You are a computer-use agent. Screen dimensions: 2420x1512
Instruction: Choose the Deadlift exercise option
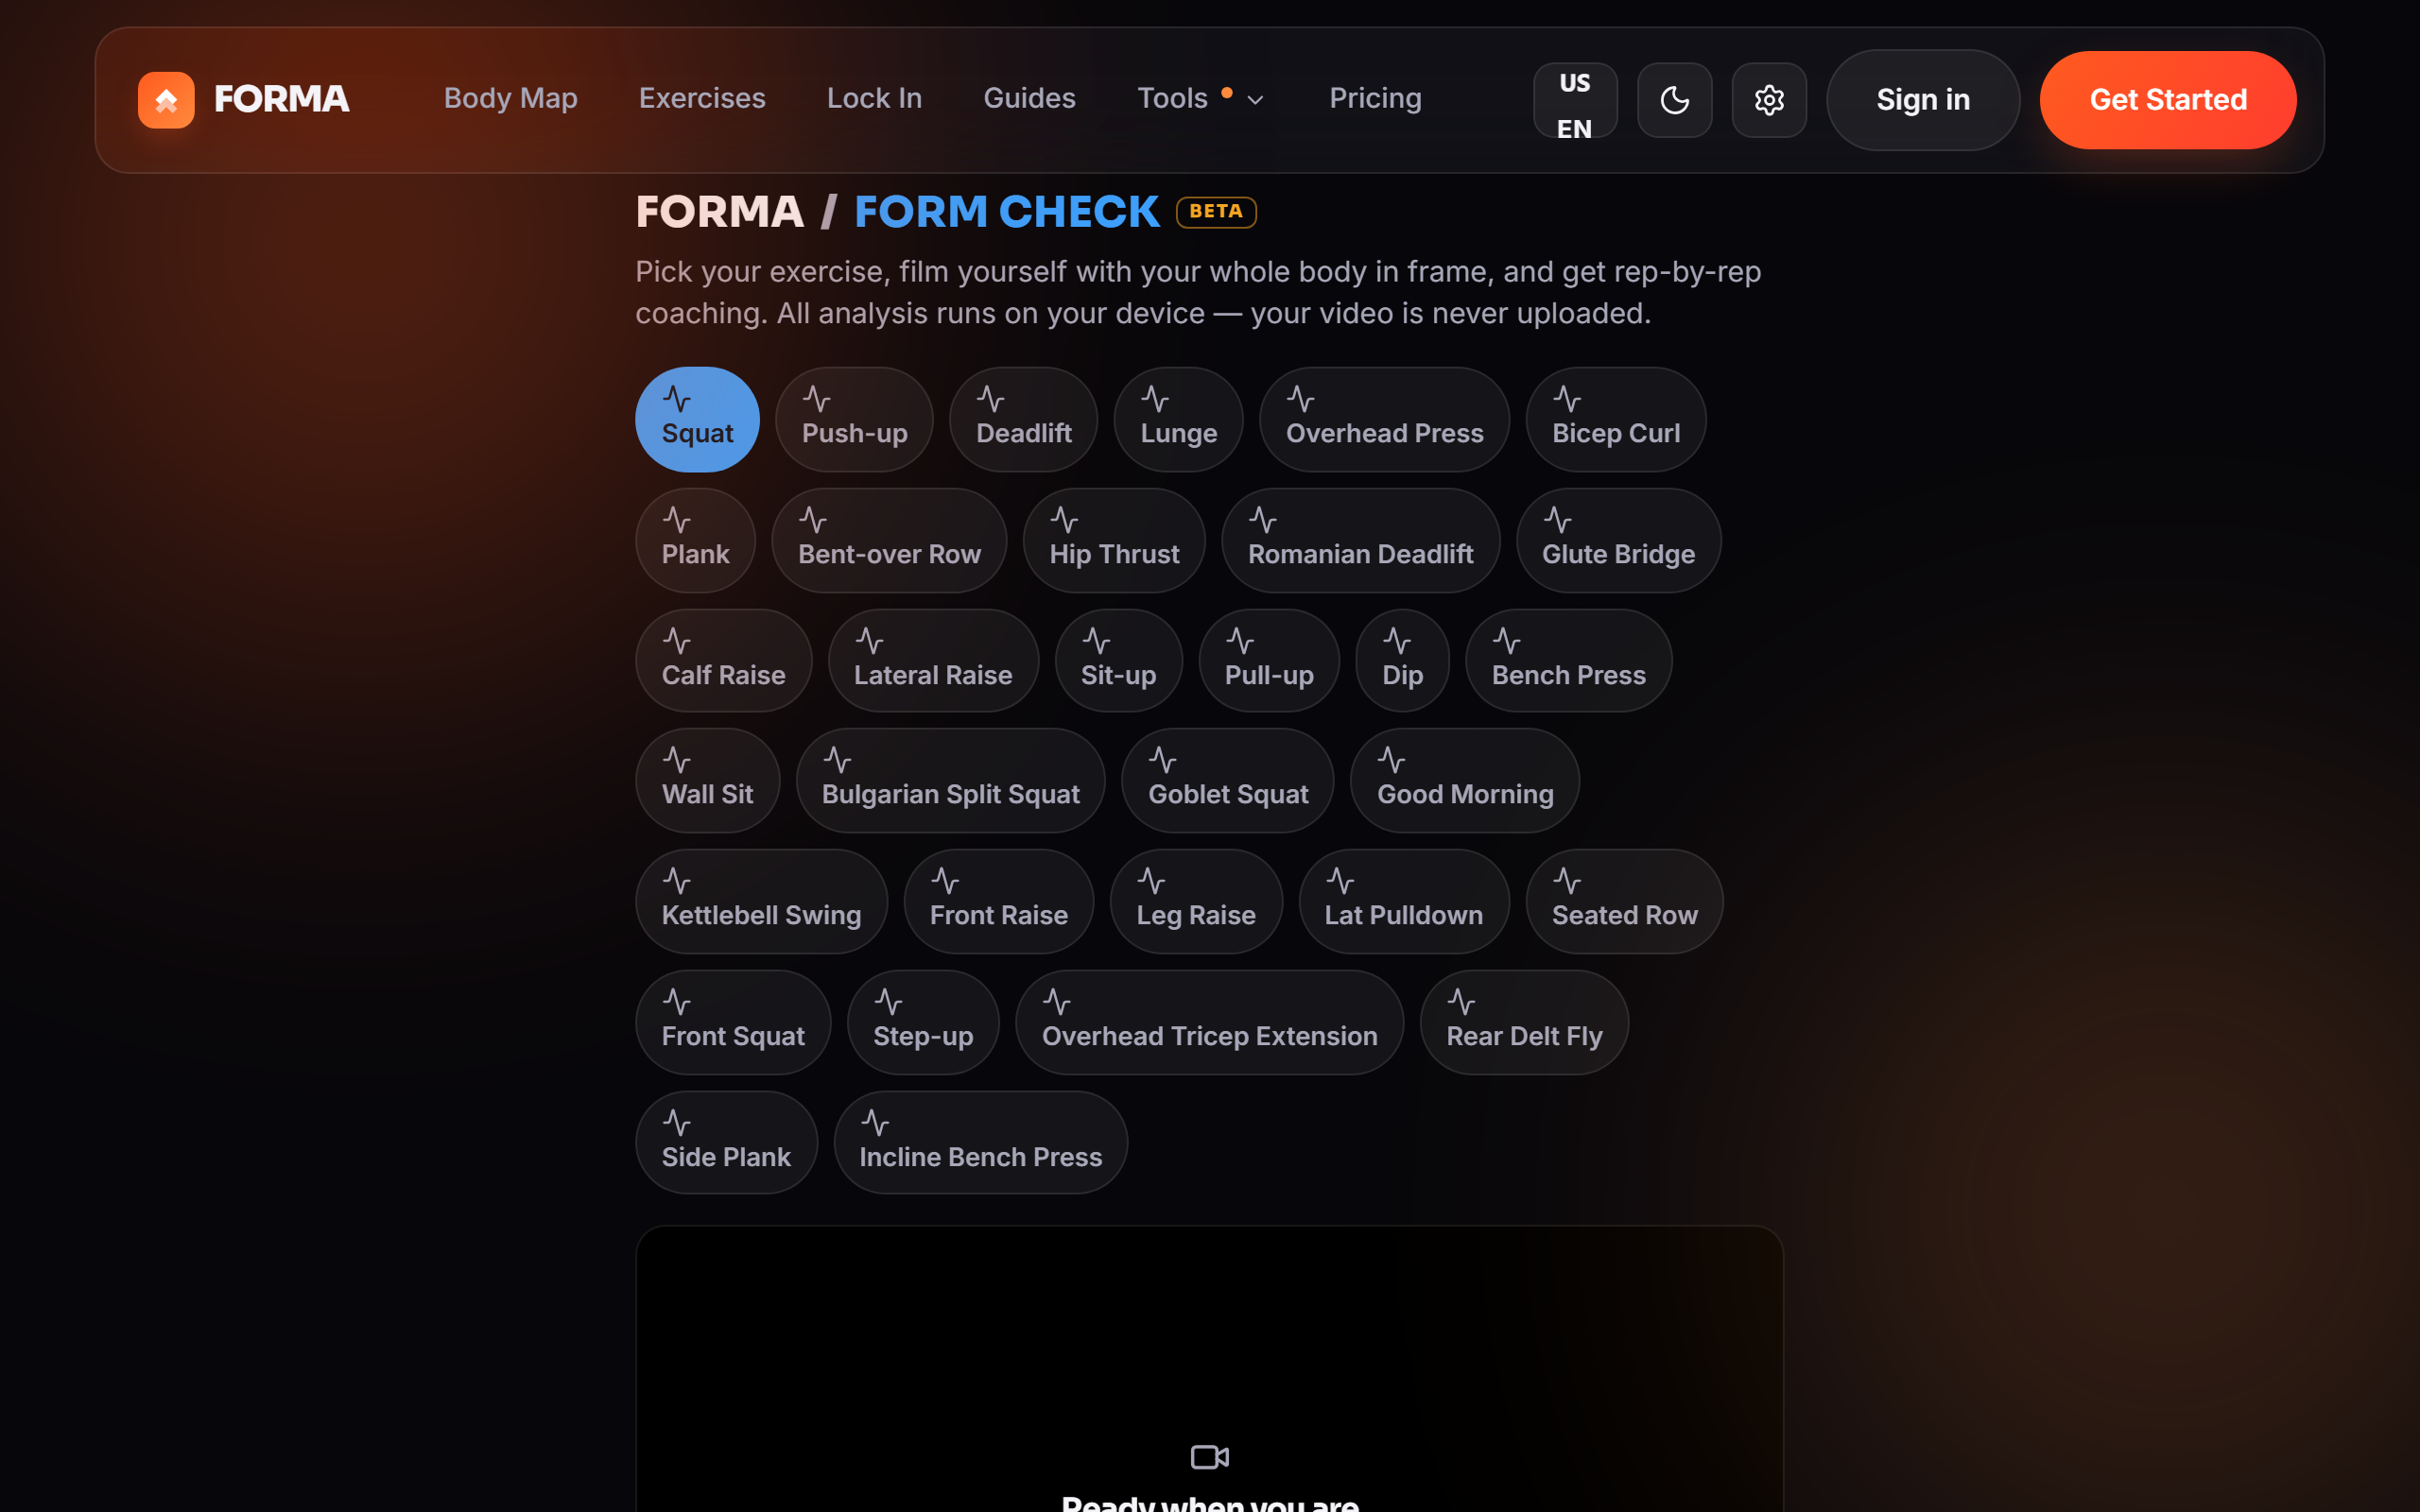[1023, 419]
